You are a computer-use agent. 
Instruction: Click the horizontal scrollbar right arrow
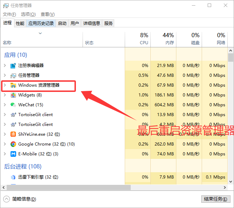coord(225,188)
